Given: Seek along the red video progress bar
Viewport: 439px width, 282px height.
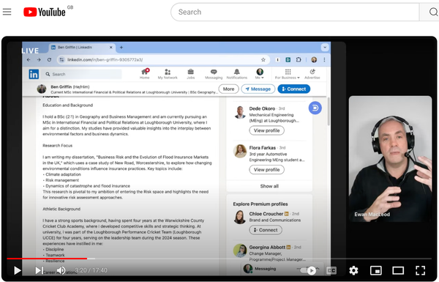Looking at the screenshot, I should [47, 259].
